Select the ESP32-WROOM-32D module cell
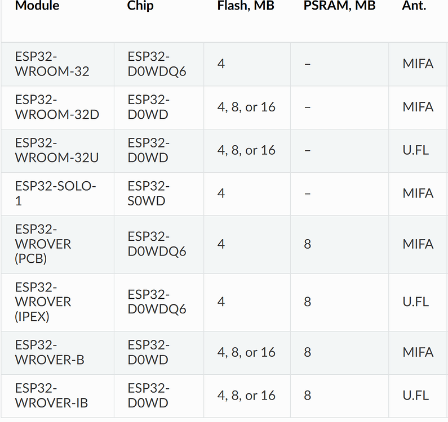This screenshot has width=448, height=422. coord(57,107)
